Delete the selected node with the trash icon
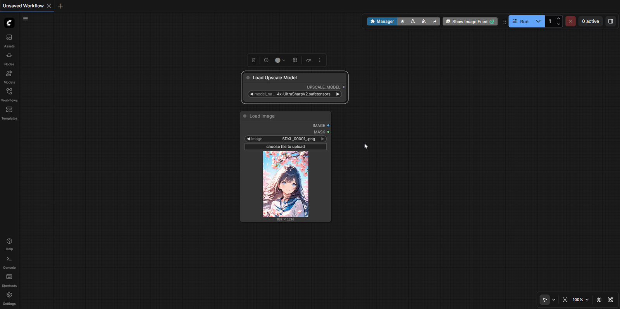This screenshot has height=309, width=620. [253, 60]
